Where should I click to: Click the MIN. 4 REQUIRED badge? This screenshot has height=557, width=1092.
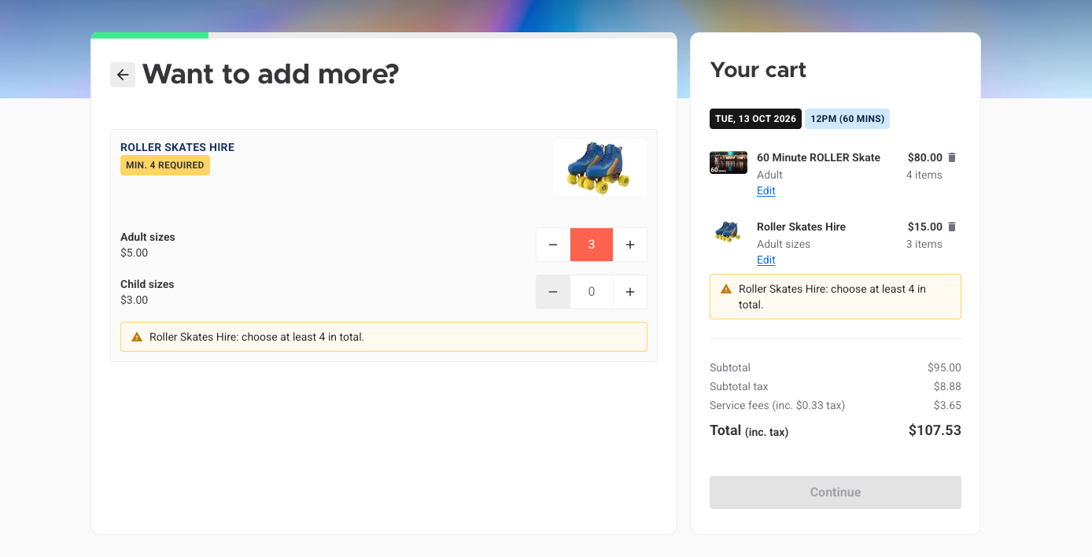point(165,165)
